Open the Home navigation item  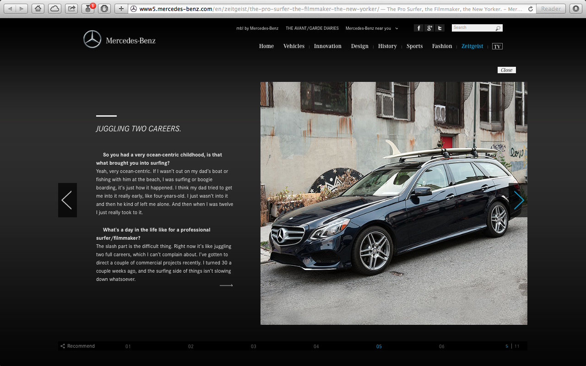click(266, 46)
